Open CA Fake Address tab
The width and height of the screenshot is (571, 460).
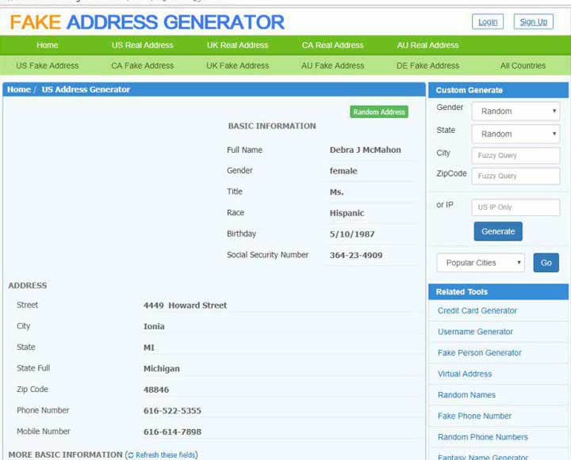tap(143, 66)
